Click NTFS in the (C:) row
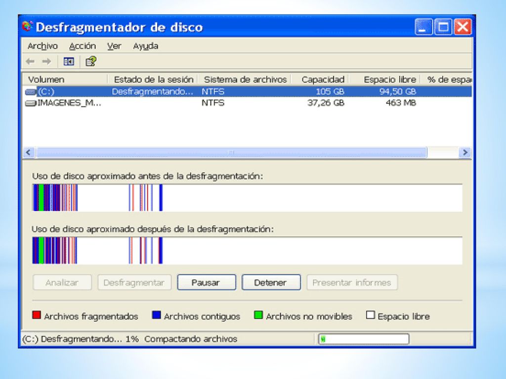 (213, 91)
